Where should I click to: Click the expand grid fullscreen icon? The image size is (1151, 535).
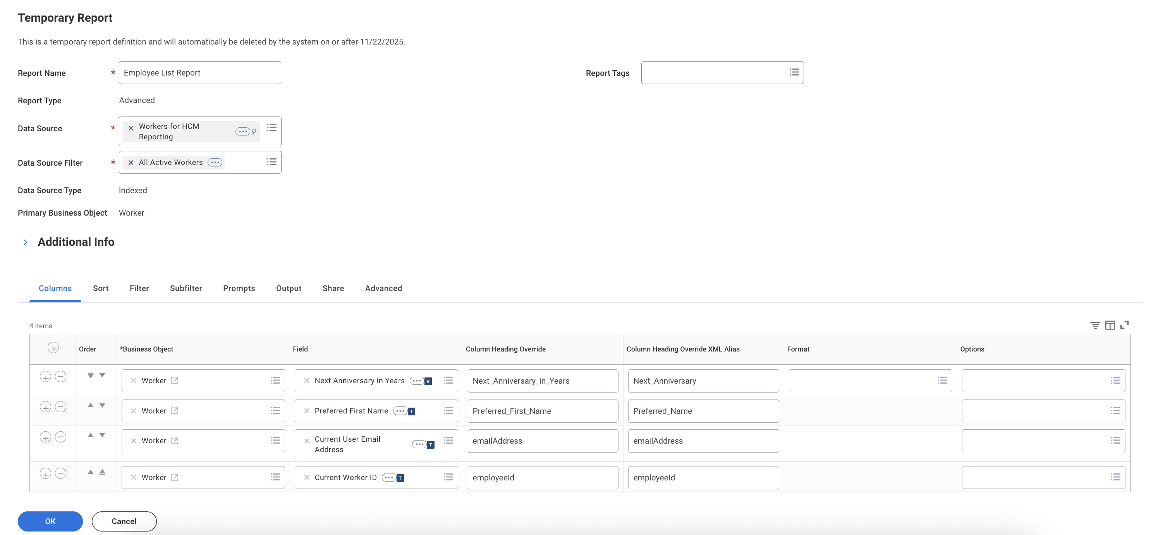point(1124,325)
